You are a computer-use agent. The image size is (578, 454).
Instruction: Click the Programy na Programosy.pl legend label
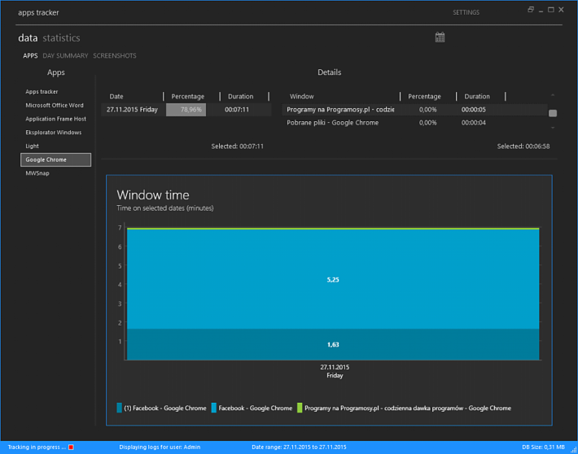click(x=408, y=408)
